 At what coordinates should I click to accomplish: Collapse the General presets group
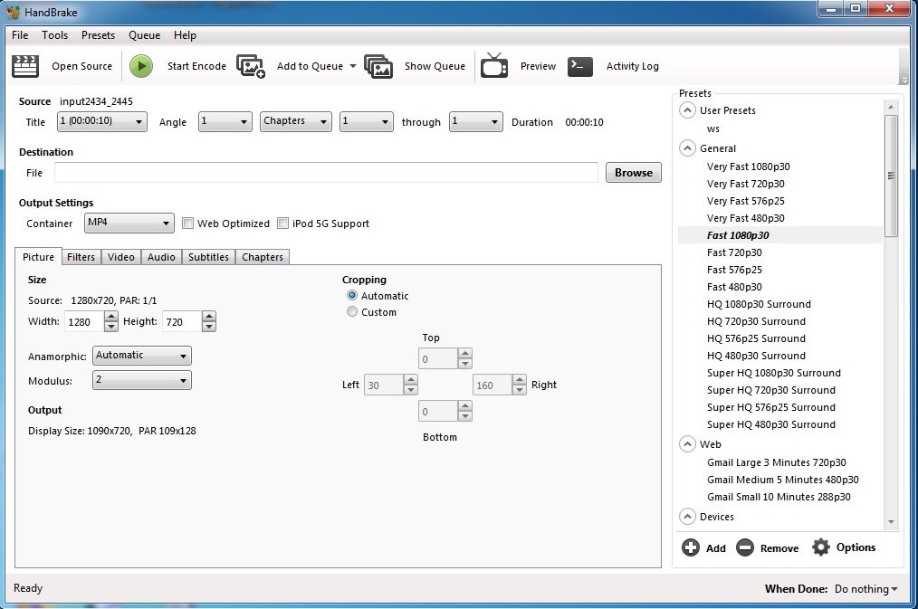click(x=687, y=148)
